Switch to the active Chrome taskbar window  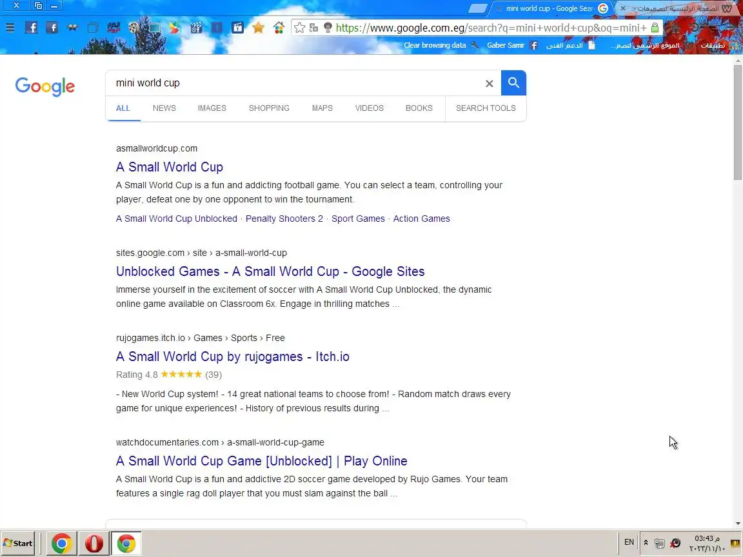(x=126, y=543)
